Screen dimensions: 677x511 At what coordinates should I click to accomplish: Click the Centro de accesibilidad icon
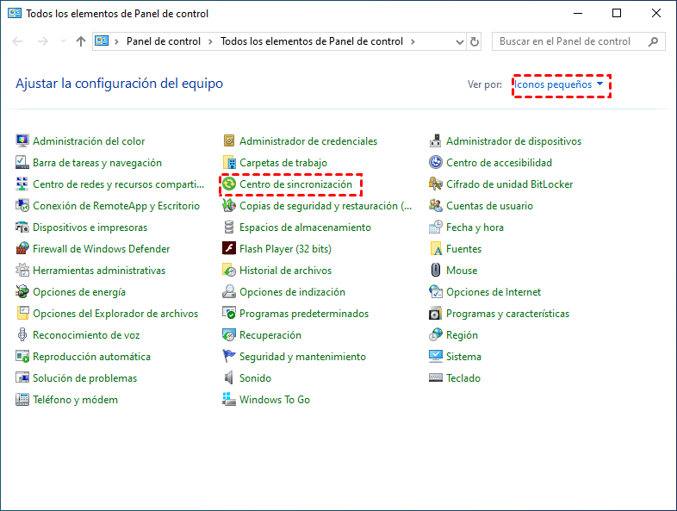pos(436,162)
